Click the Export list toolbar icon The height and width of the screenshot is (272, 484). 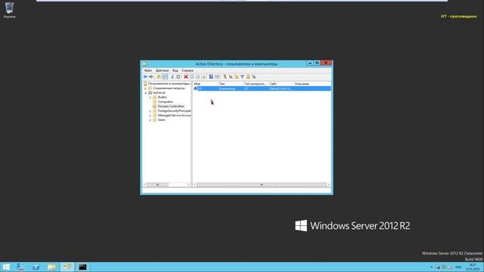point(203,76)
